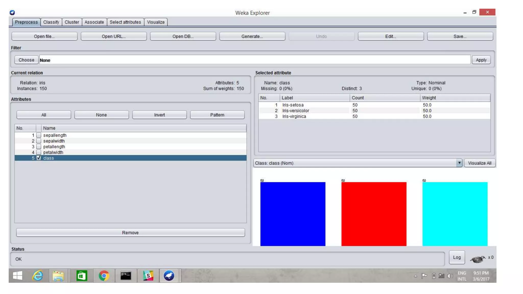Screen dimensions: 523x294
Task: Open the Windows Start menu
Action: click(17, 276)
